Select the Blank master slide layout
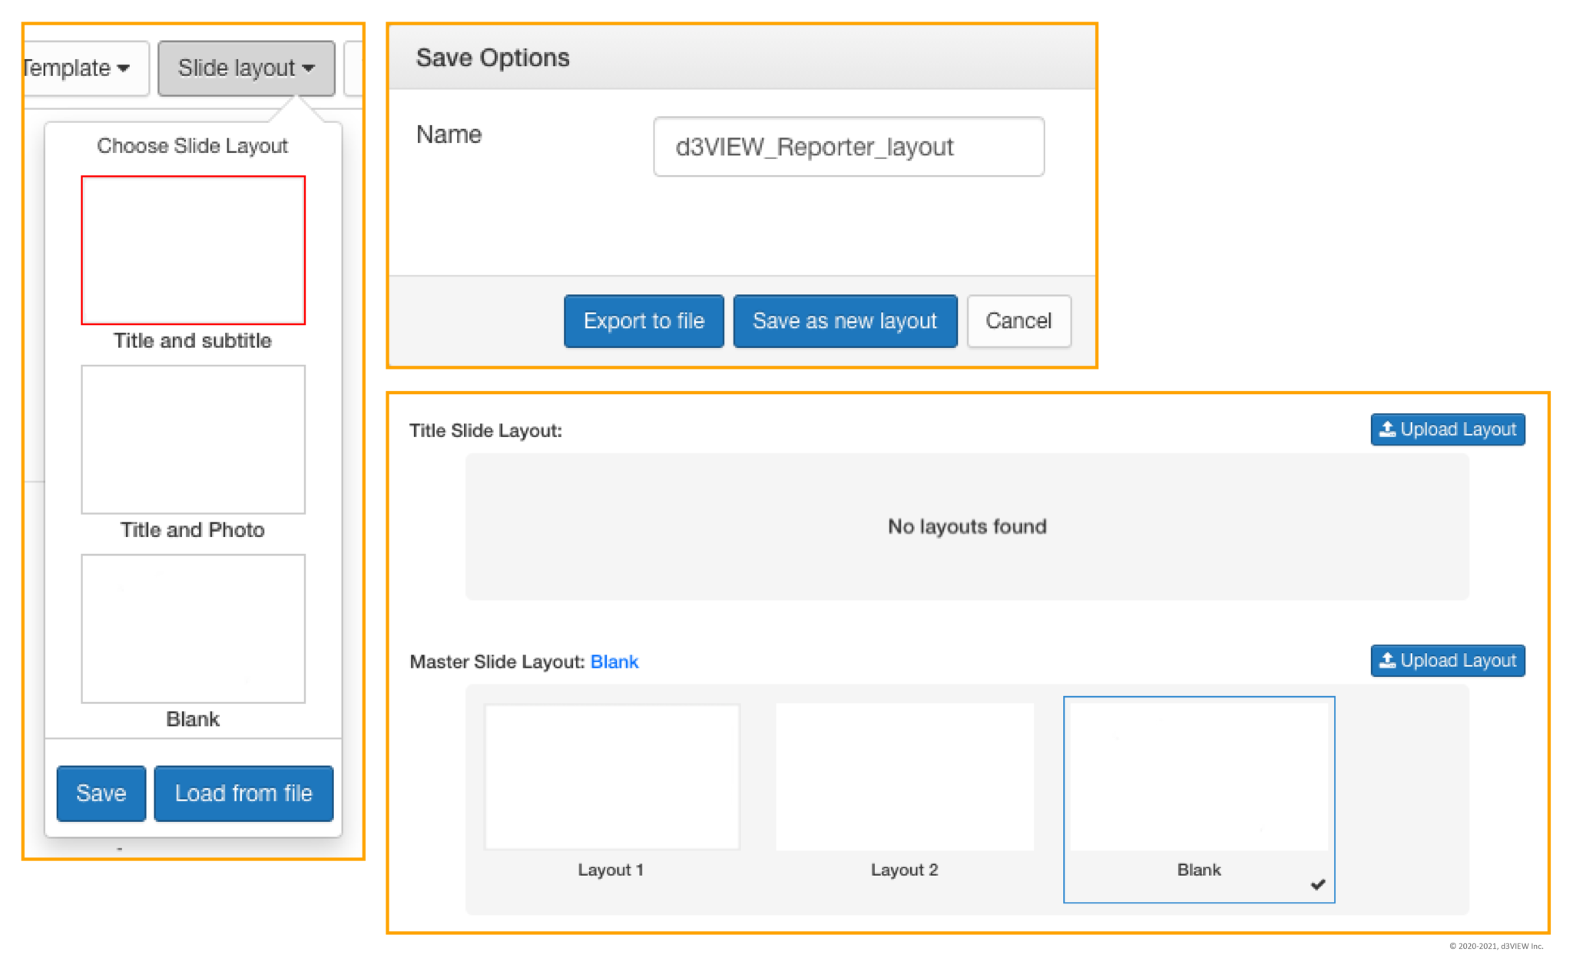This screenshot has height=958, width=1573. coord(1198,776)
